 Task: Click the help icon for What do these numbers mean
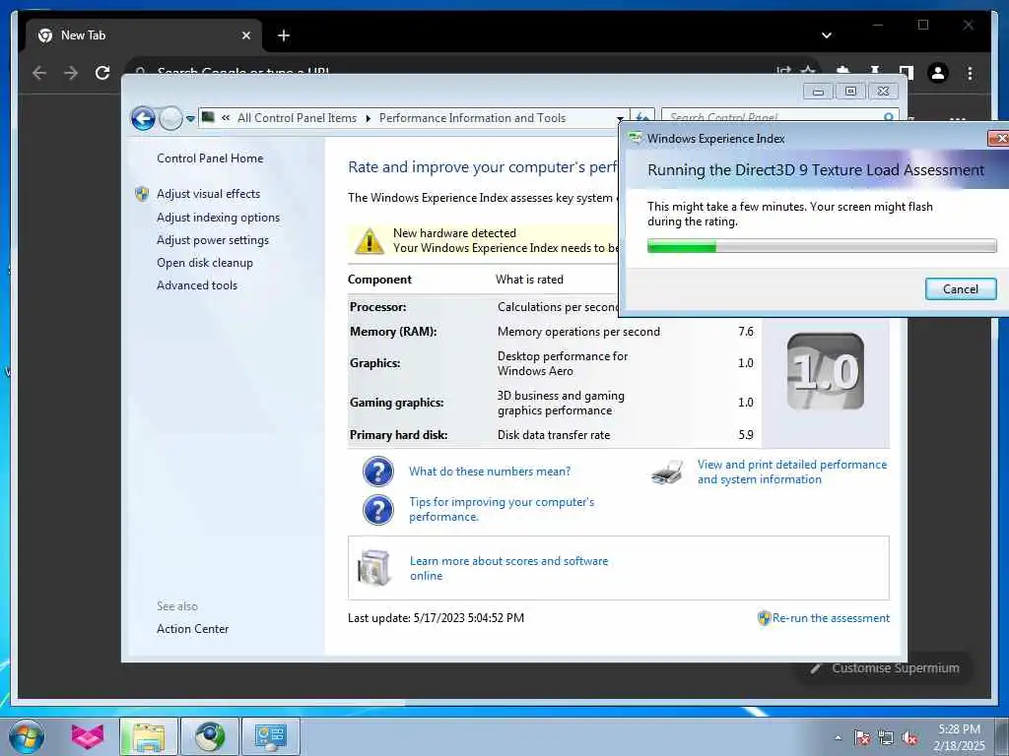pos(378,472)
